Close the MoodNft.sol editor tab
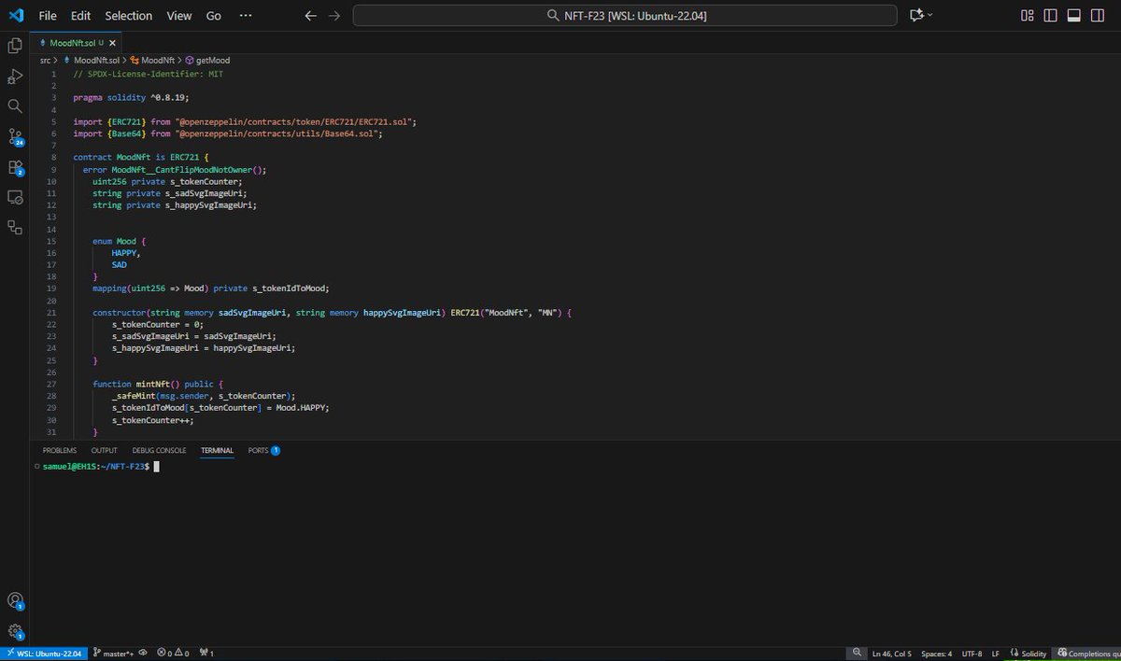This screenshot has height=661, width=1121. coord(113,43)
